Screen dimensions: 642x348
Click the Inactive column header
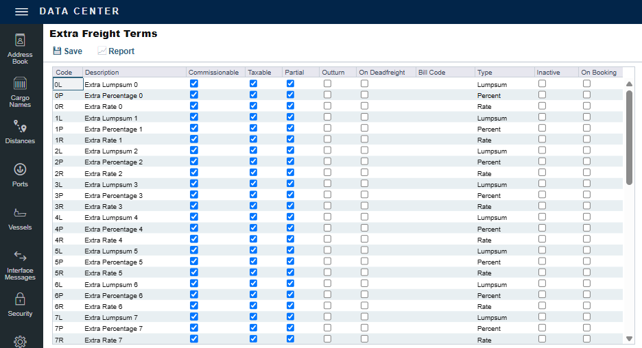[556, 73]
